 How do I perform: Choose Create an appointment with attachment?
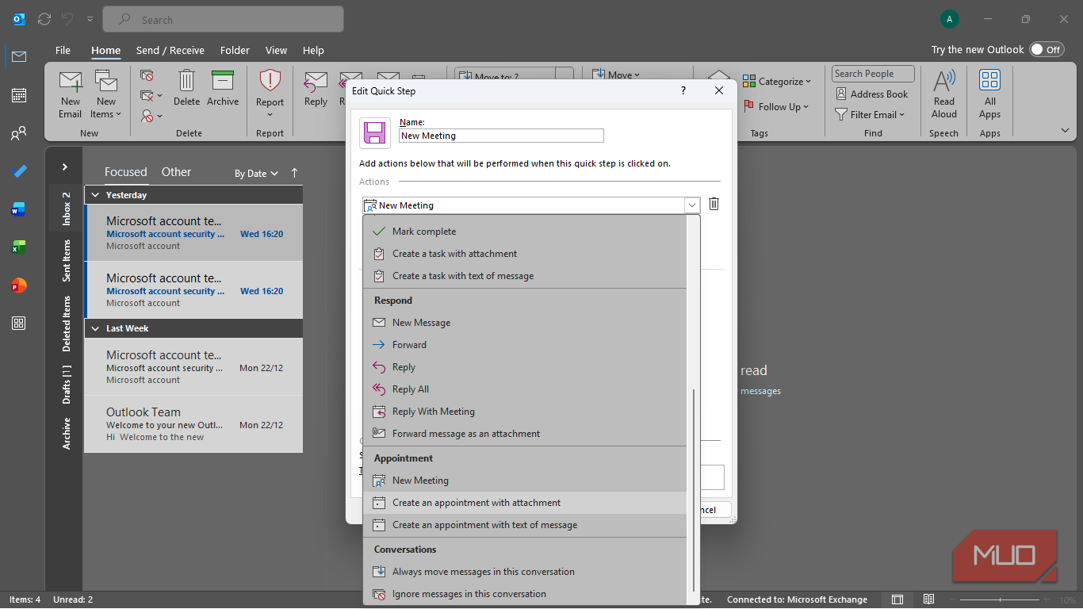point(525,503)
